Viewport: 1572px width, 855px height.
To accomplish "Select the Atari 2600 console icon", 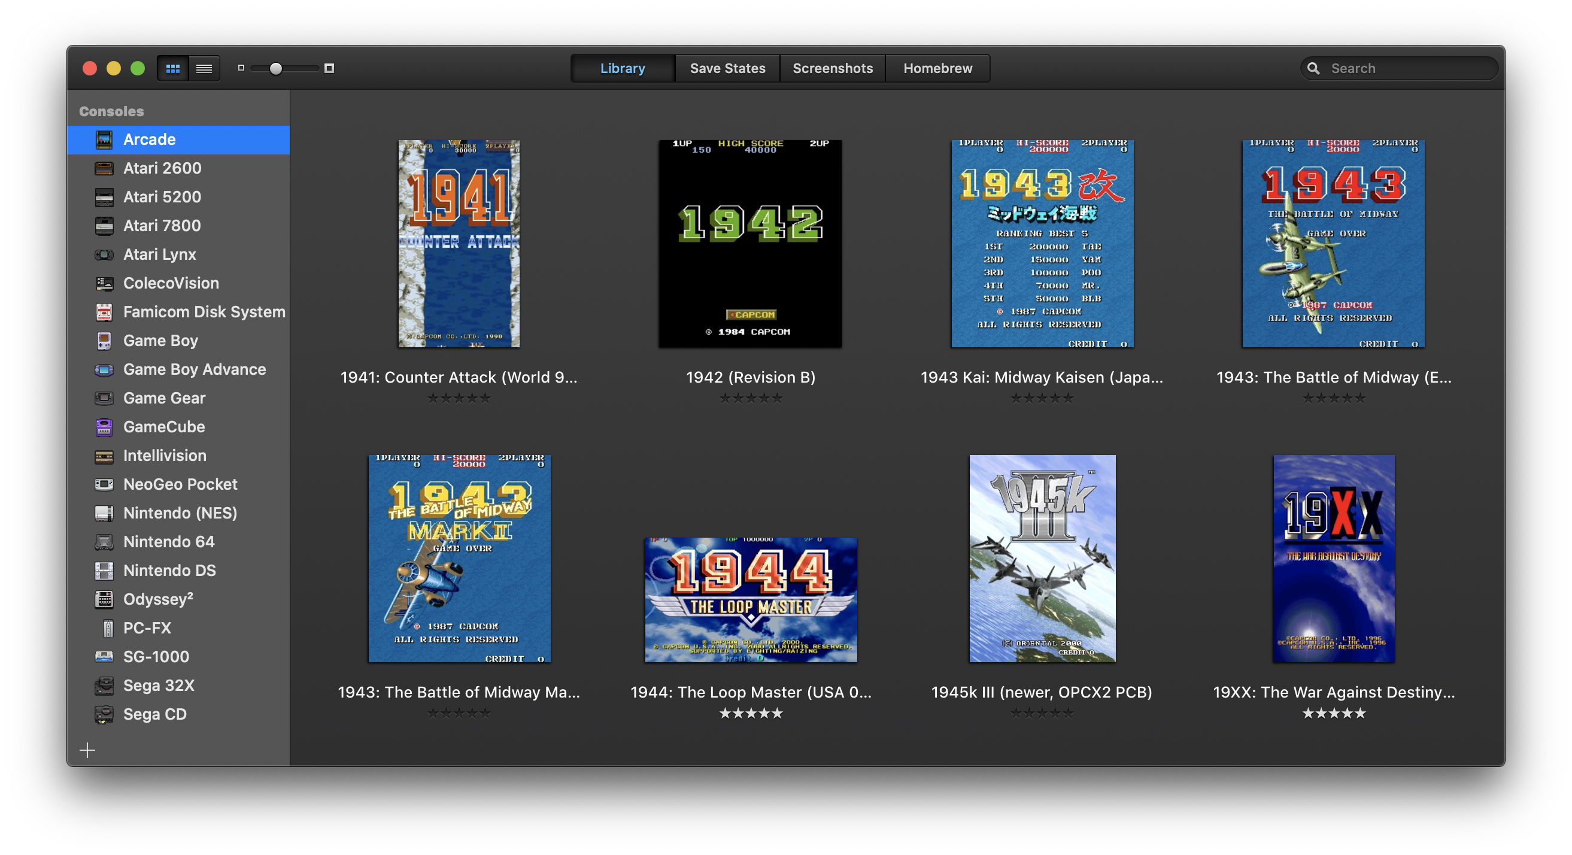I will click(x=104, y=168).
